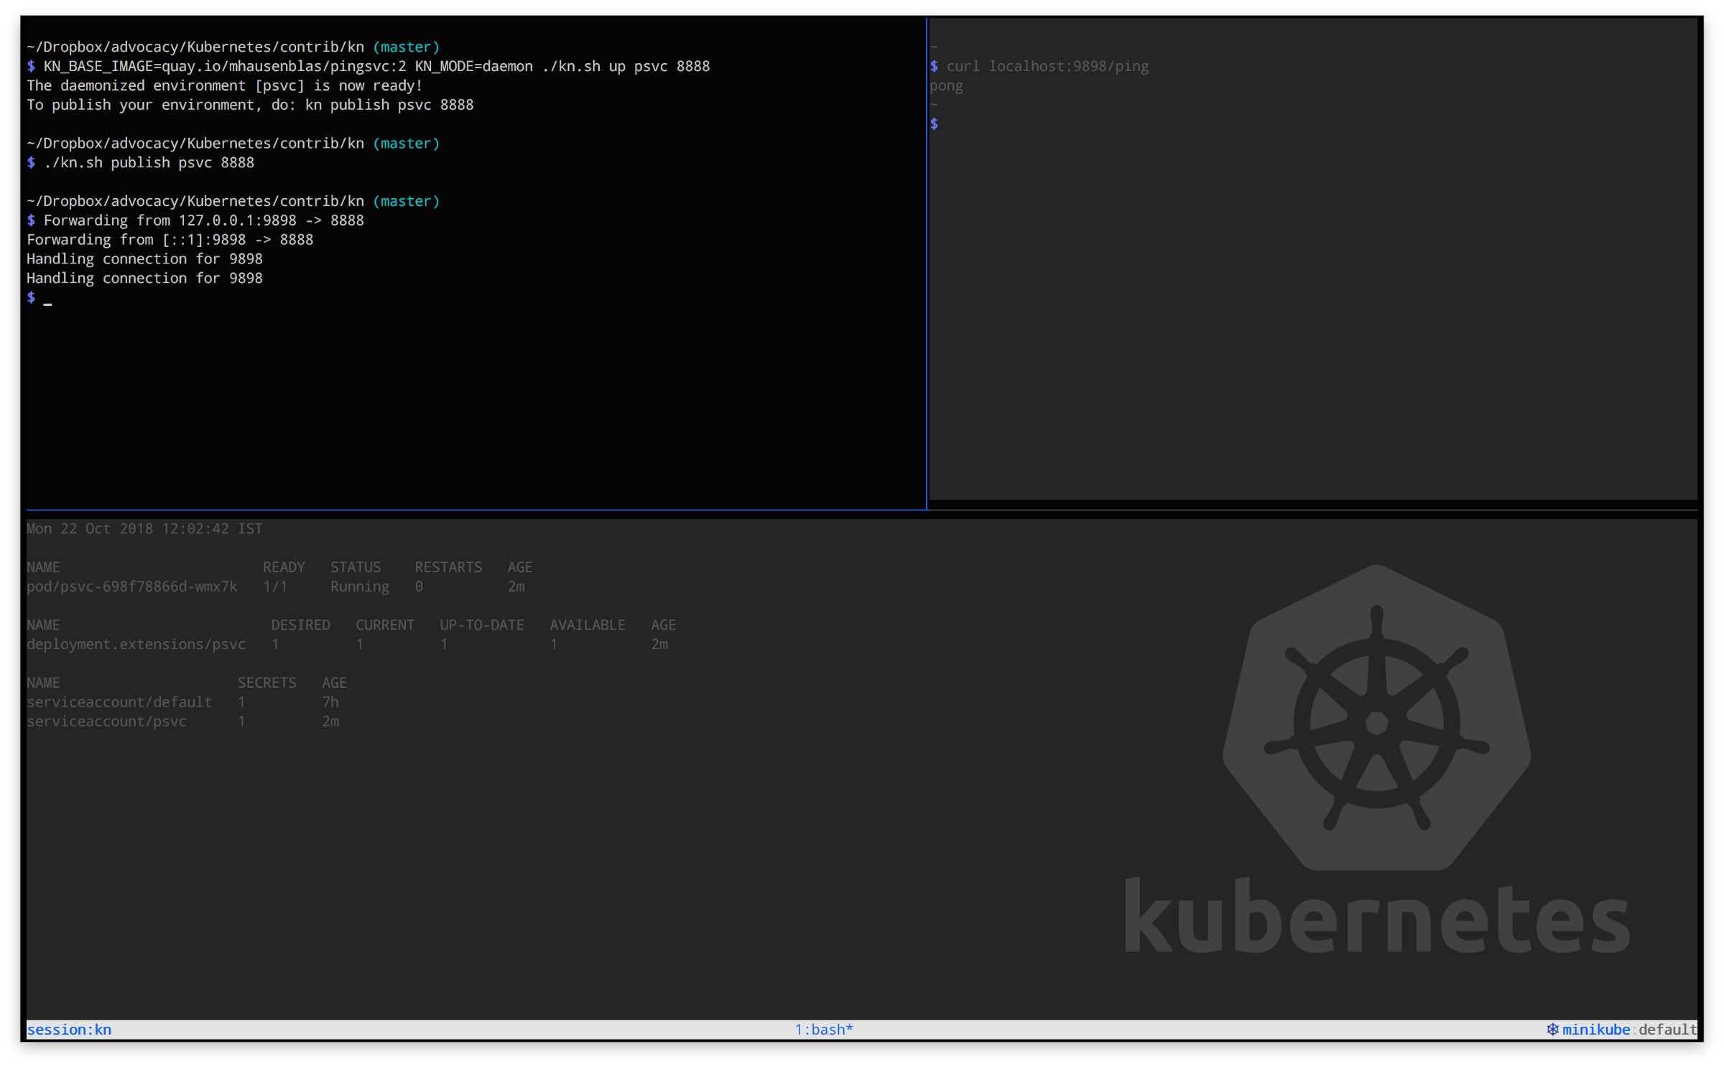Viewport: 1724px width, 1067px height.
Task: Click serviceaccount/psvc row
Action: click(106, 721)
